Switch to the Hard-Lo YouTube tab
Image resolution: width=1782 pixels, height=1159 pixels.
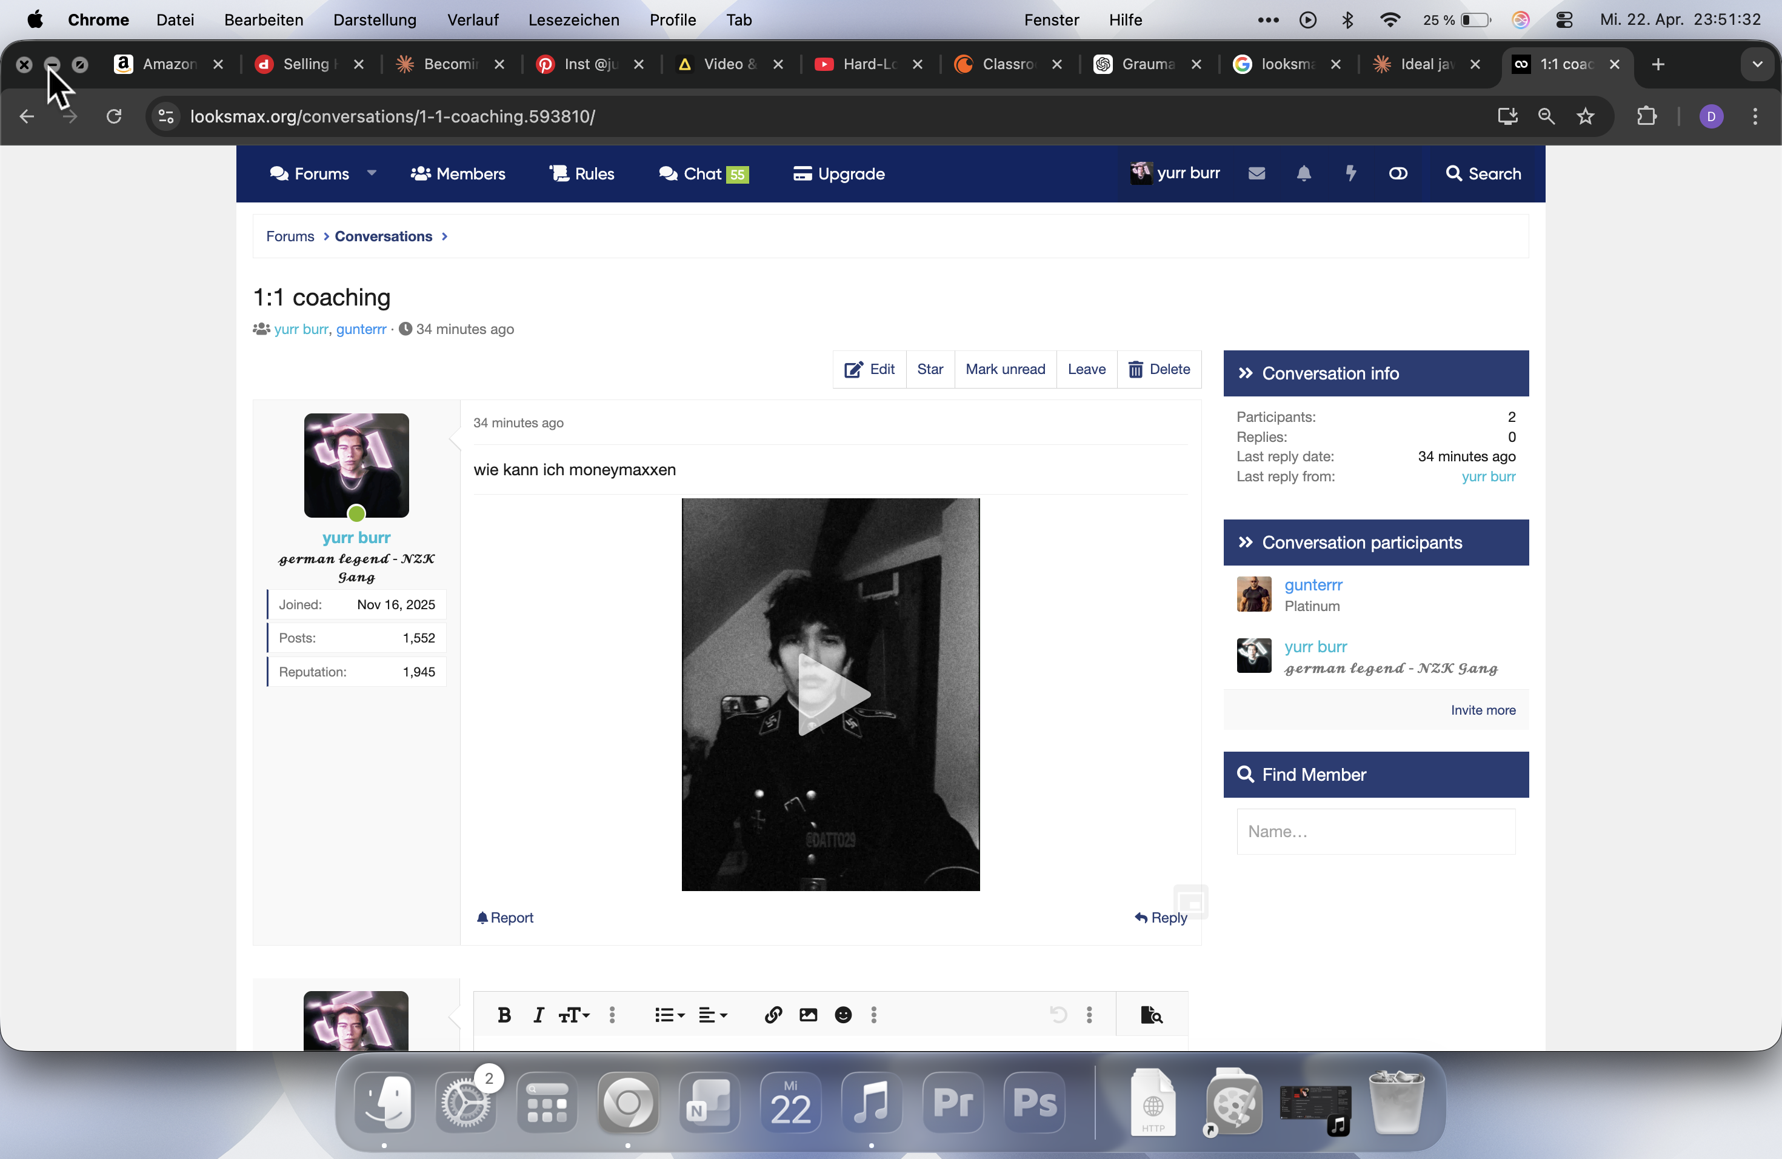869,64
